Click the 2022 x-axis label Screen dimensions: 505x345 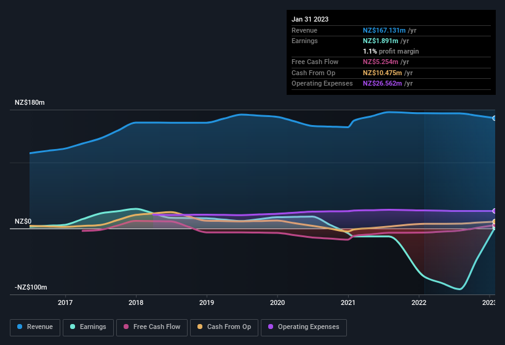tap(419, 302)
